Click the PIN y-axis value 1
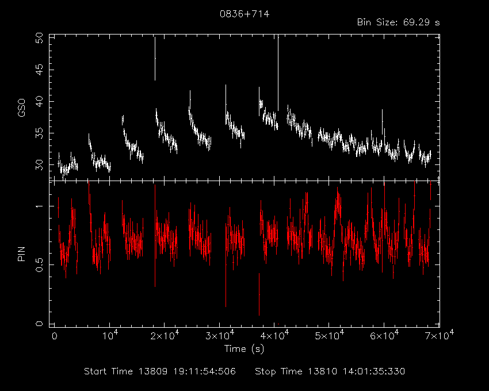Image resolution: width=489 pixels, height=391 pixels. 39,206
